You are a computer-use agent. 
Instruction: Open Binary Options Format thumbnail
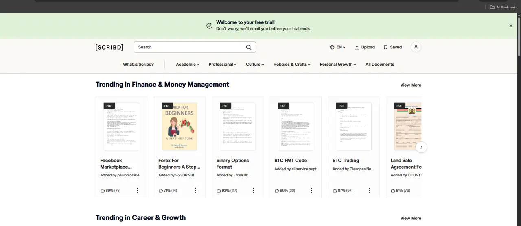tap(238, 126)
